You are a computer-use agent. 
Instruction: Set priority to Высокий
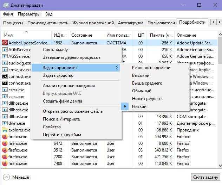tap(141, 75)
